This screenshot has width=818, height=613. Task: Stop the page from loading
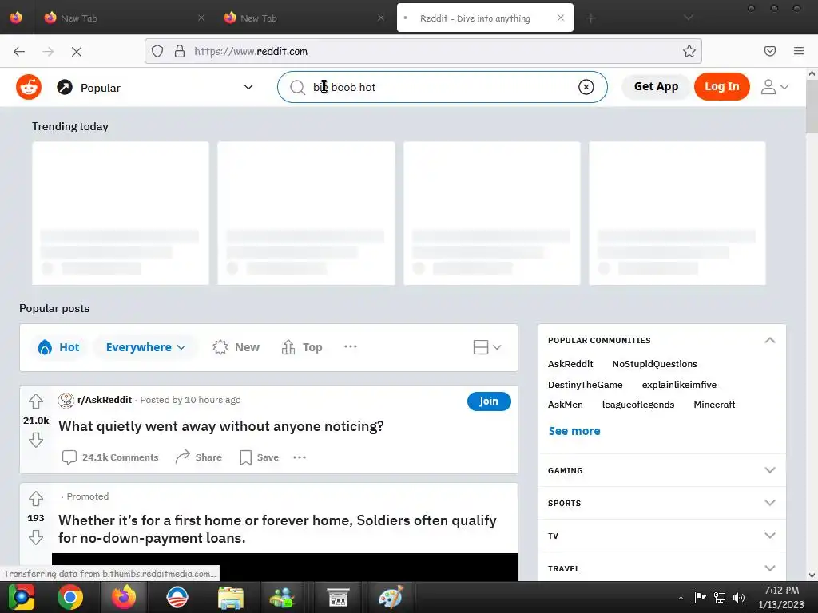coord(76,51)
